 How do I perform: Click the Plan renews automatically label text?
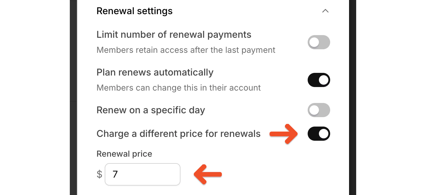(155, 72)
